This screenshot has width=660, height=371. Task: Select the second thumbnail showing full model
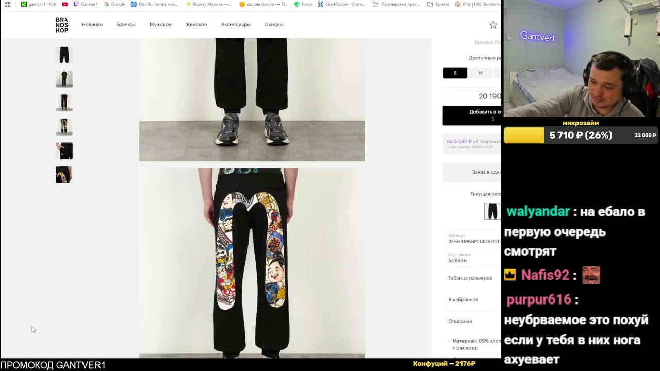point(64,79)
